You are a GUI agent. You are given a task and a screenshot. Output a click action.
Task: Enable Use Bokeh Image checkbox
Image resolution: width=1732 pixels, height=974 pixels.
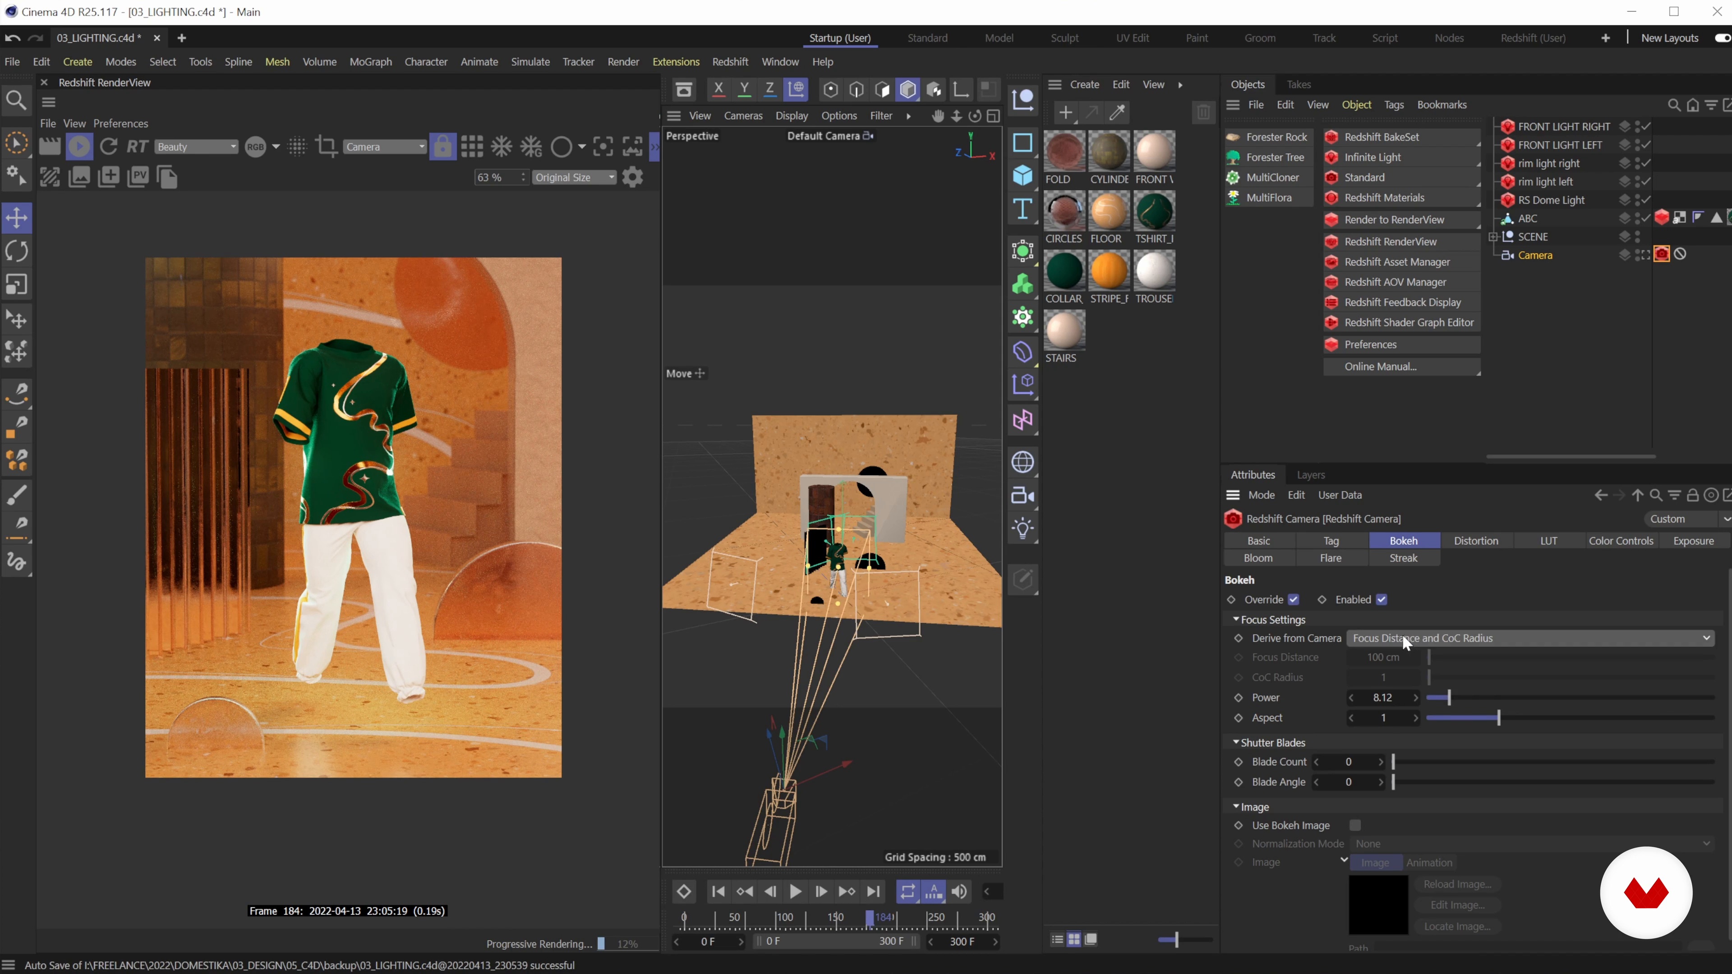(1355, 825)
